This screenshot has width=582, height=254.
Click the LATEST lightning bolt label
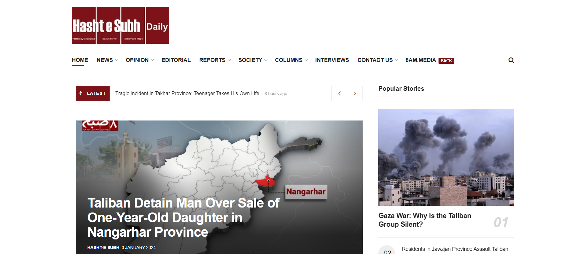(93, 94)
